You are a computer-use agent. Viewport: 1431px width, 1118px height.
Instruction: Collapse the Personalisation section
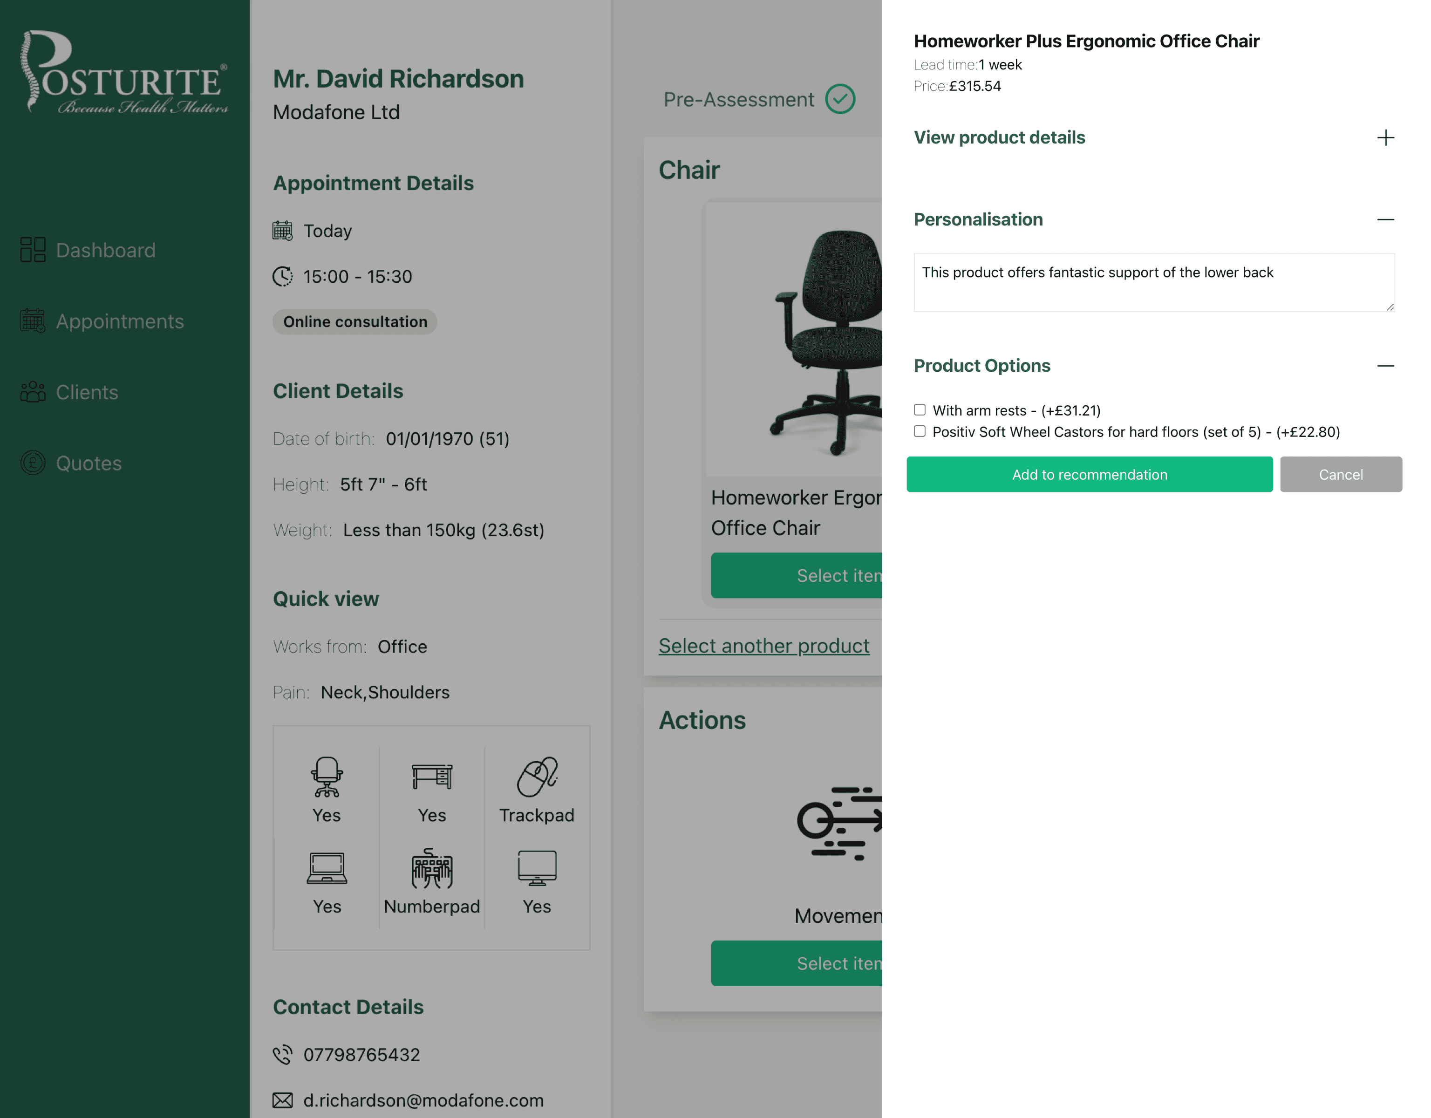(x=1386, y=220)
